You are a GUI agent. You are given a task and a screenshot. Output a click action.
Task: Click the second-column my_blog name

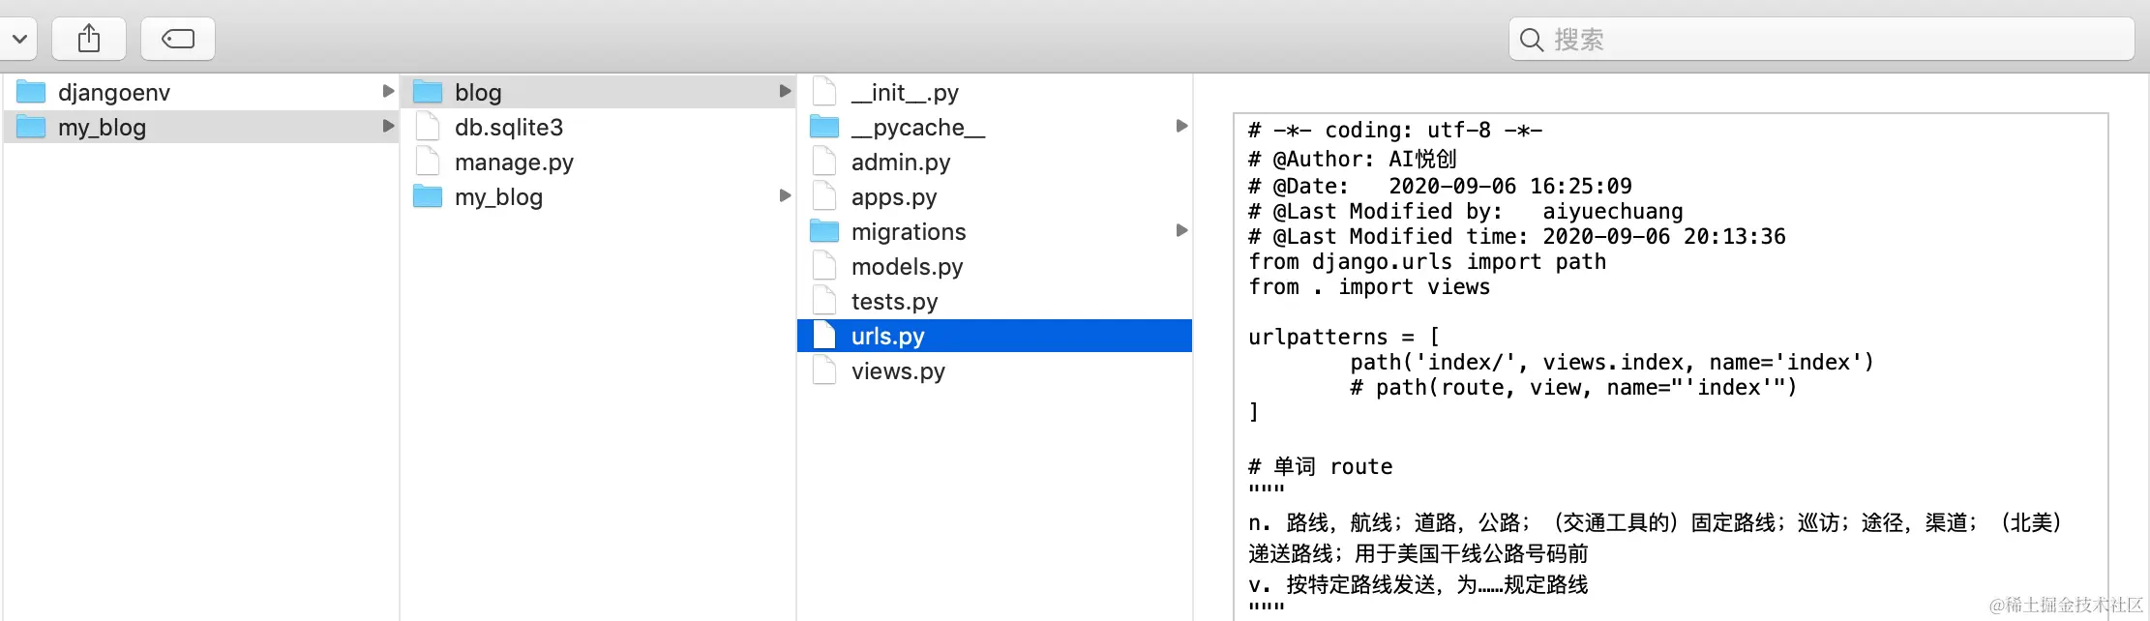pyautogui.click(x=498, y=197)
